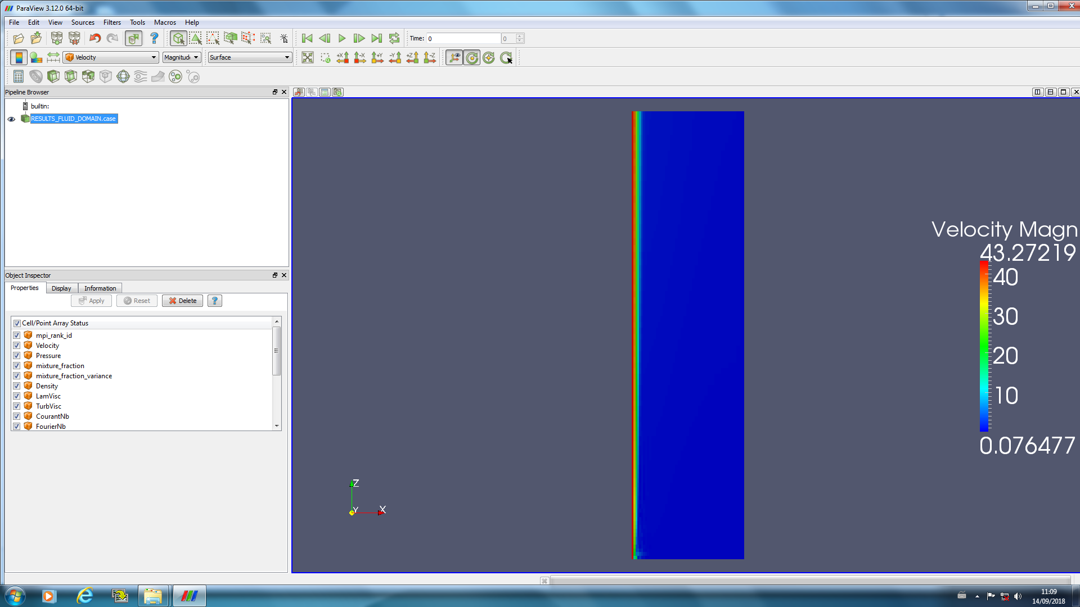The height and width of the screenshot is (607, 1080).
Task: Open the Velocity color-by dropdown
Action: [x=111, y=57]
